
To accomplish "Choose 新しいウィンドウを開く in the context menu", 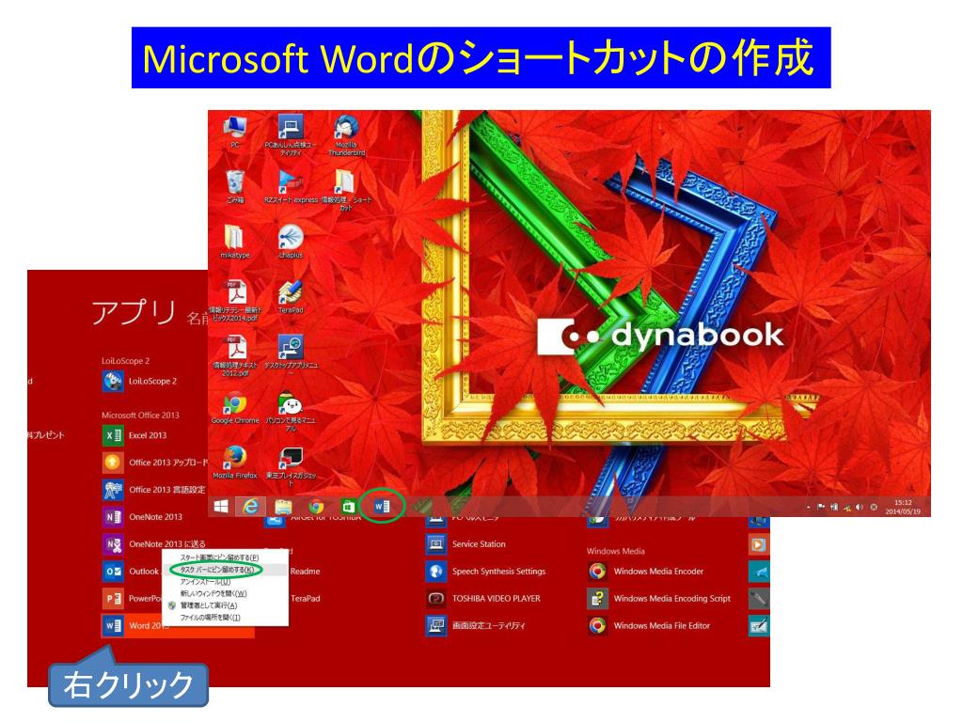I will [x=225, y=594].
